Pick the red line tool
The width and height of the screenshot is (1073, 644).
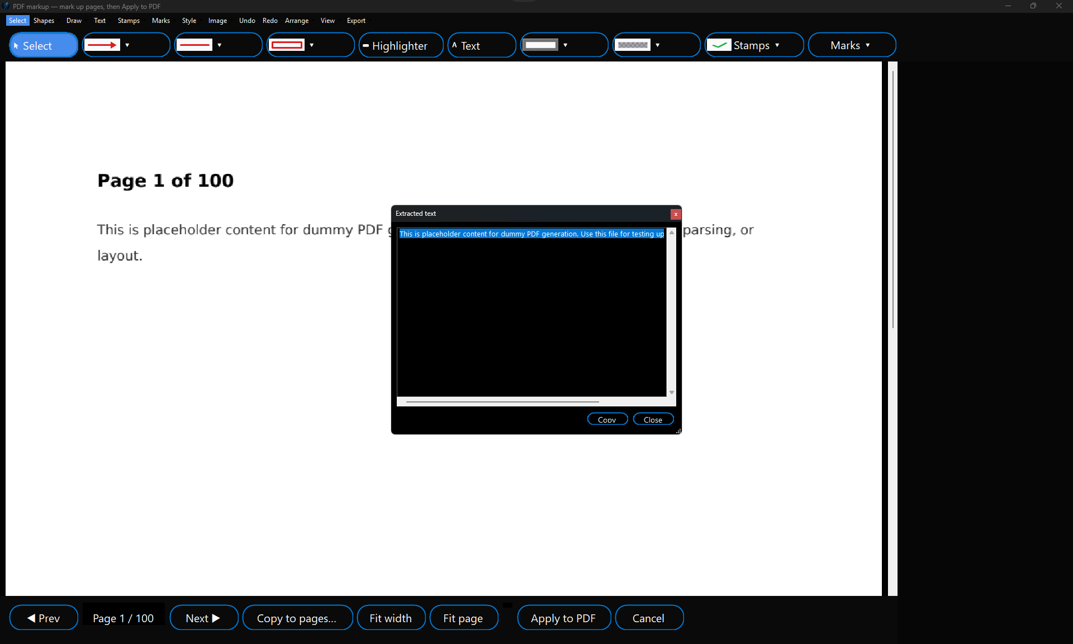point(195,45)
